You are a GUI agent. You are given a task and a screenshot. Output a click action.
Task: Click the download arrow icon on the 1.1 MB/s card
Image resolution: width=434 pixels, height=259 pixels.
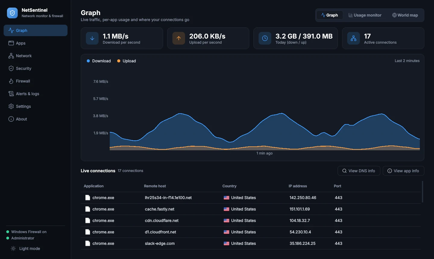click(x=92, y=38)
